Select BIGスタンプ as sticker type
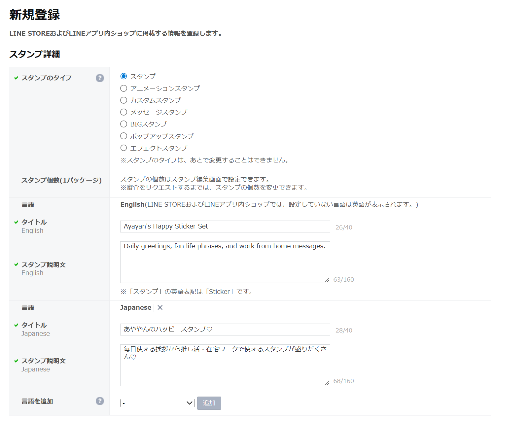This screenshot has width=530, height=421. [124, 124]
